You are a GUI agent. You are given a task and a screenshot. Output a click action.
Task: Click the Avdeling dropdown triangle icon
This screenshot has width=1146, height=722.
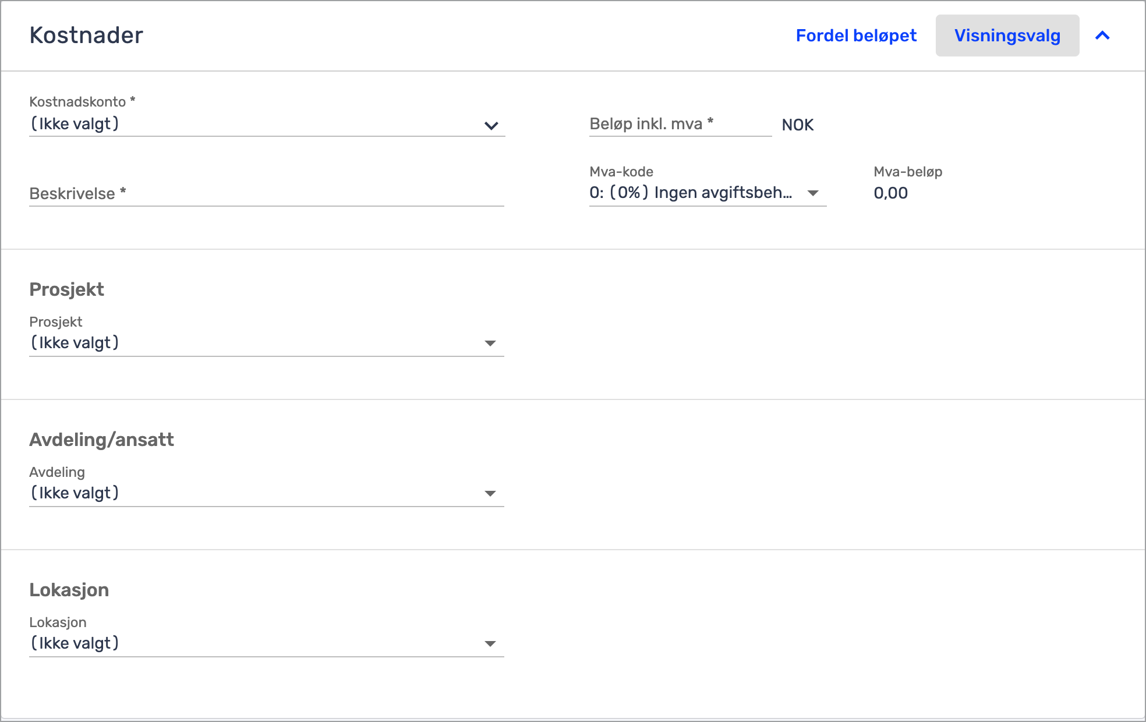[490, 494]
